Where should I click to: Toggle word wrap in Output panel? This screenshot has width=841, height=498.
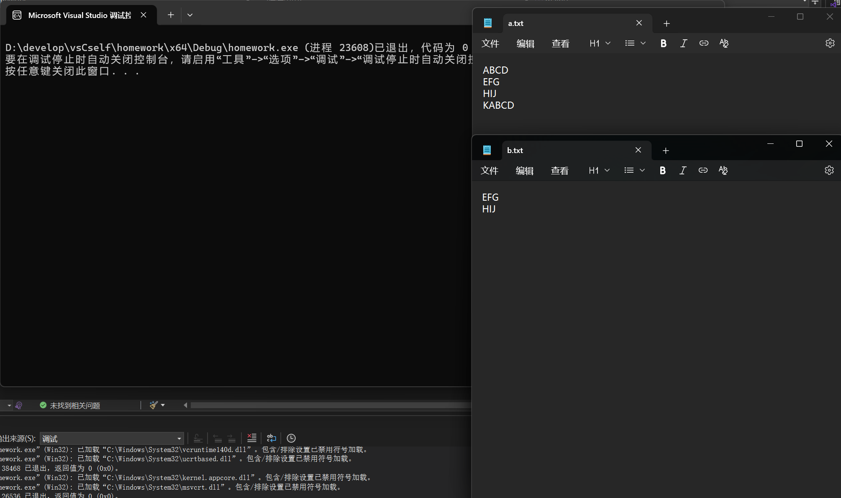coord(271,438)
